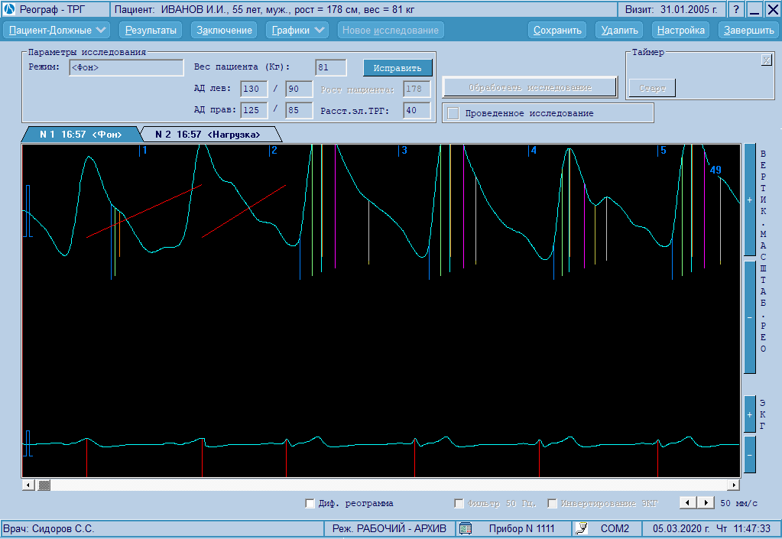Switch to the N 2 16:57 Нагрузка tab
782x539 pixels.
(208, 135)
